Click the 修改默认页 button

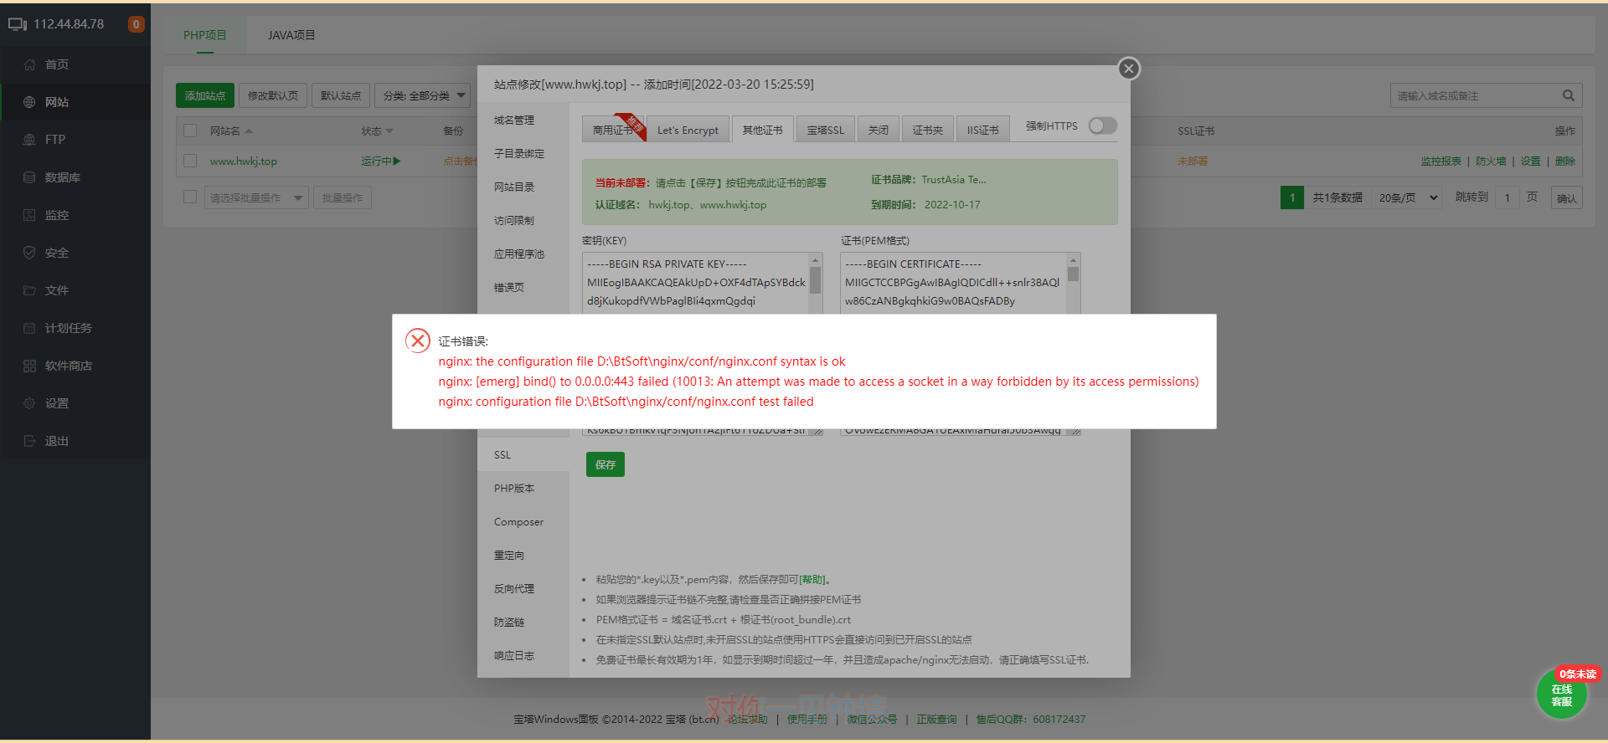273,95
